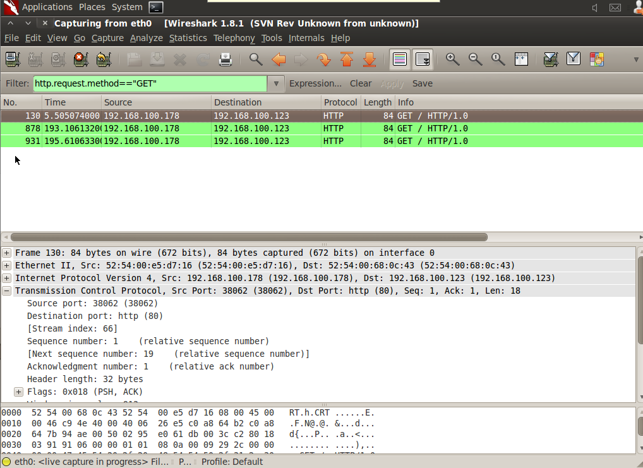Viewport: 643px width, 468px height.
Task: Jump to the first packet
Action: (347, 59)
